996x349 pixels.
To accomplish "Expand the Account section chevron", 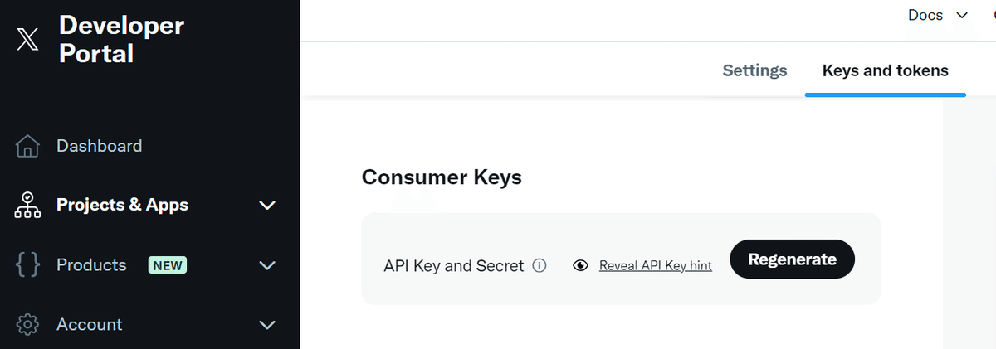I will [x=267, y=325].
